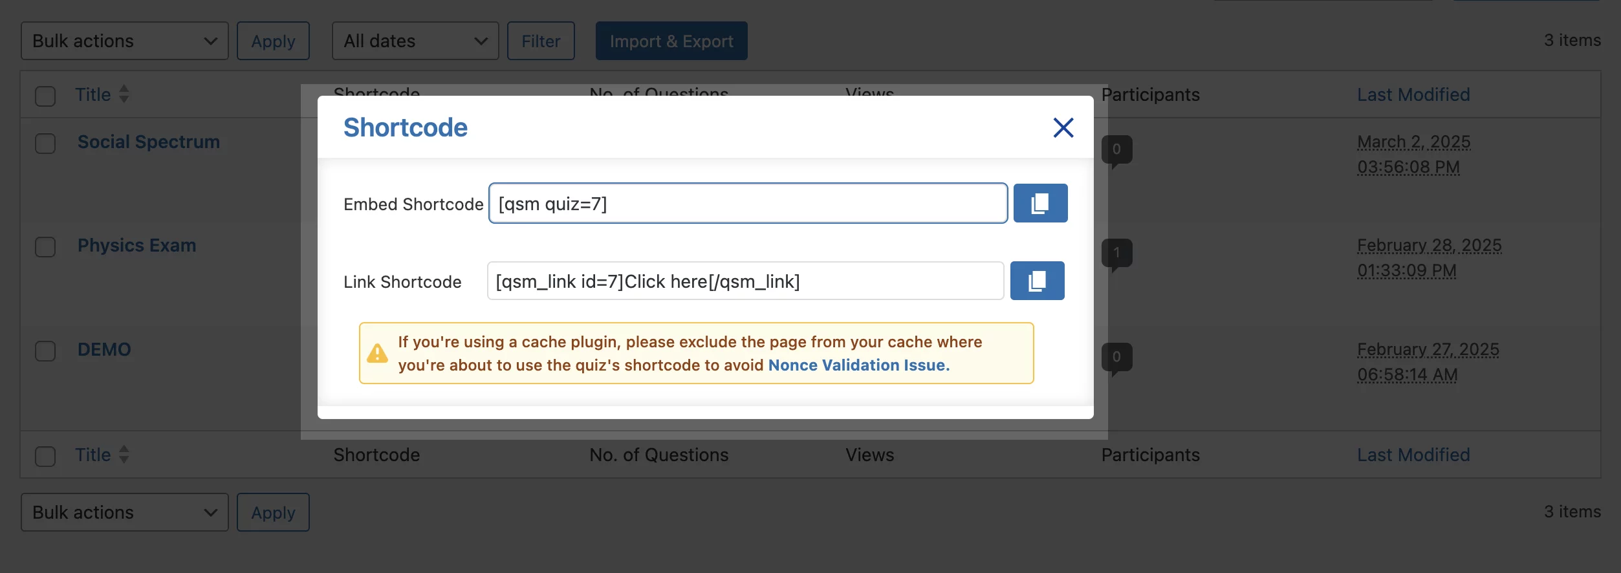Sort by Title in the header row
Screen dimensions: 1621x573
click(93, 94)
